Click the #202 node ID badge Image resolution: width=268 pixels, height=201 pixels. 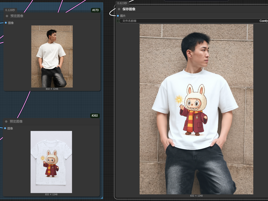pos(95,115)
